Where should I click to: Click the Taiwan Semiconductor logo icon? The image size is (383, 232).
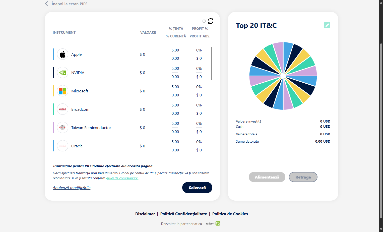coord(62,128)
